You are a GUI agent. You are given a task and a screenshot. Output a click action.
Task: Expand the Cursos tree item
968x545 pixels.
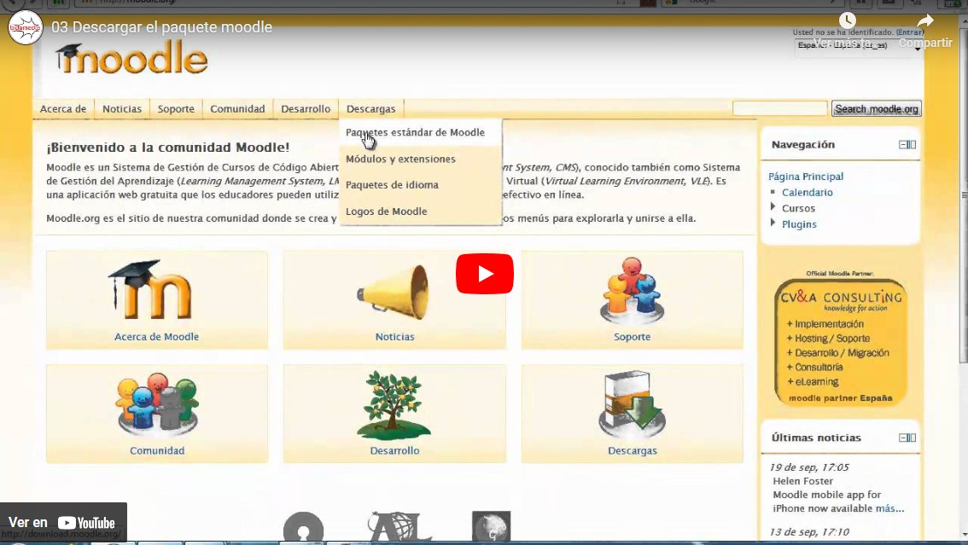coord(773,207)
